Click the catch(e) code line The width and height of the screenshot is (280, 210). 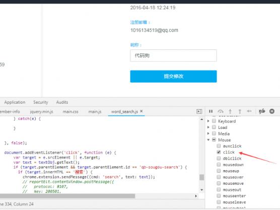(27, 118)
